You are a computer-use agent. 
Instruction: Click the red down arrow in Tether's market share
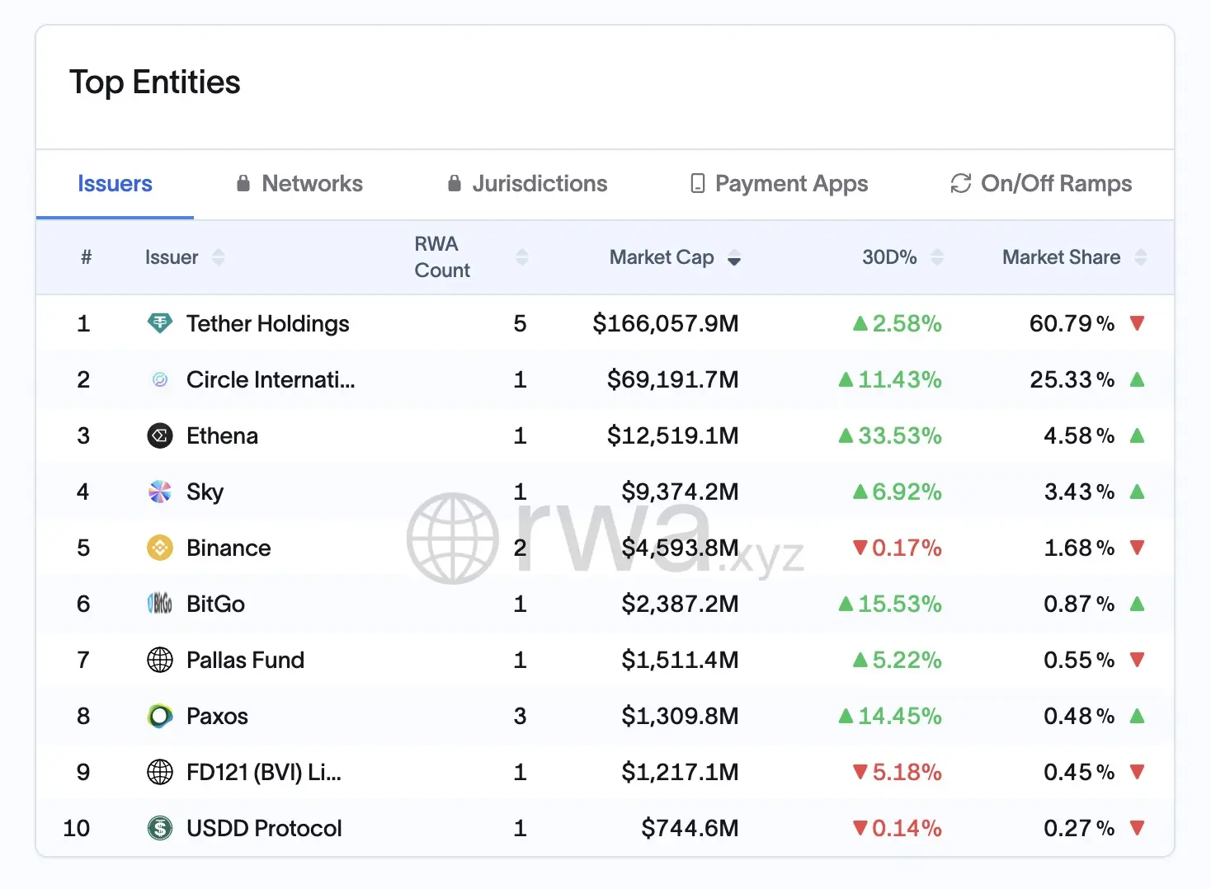click(1138, 323)
